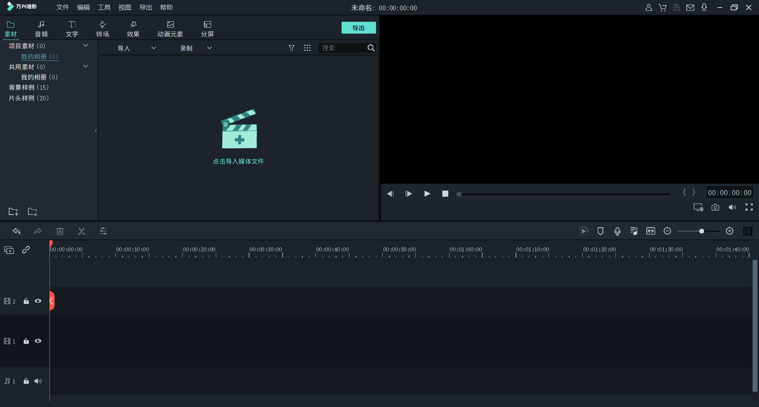The image size is (759, 407).
Task: Click the add new folder icon
Action: click(13, 212)
